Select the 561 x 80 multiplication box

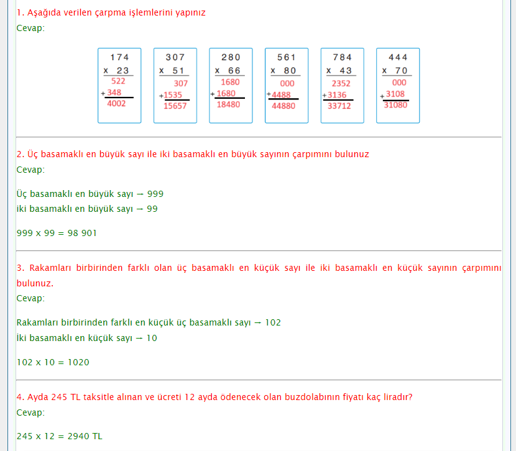tap(287, 86)
